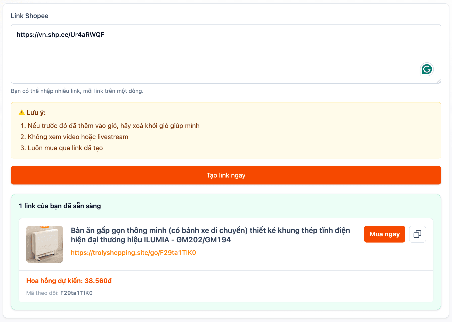Screen dimensions: 452x322
Task: Click note 1 about xoá khỏi giỏ
Action: pos(114,126)
